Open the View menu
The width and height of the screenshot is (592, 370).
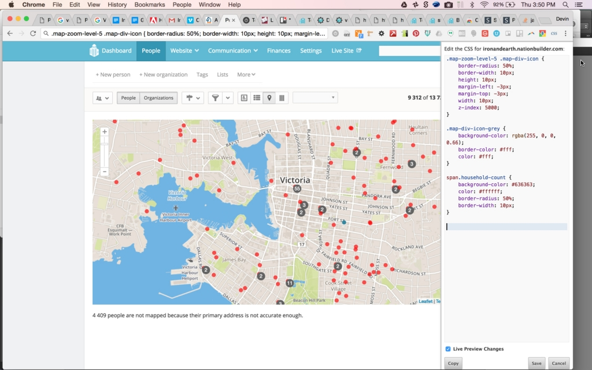(x=94, y=5)
